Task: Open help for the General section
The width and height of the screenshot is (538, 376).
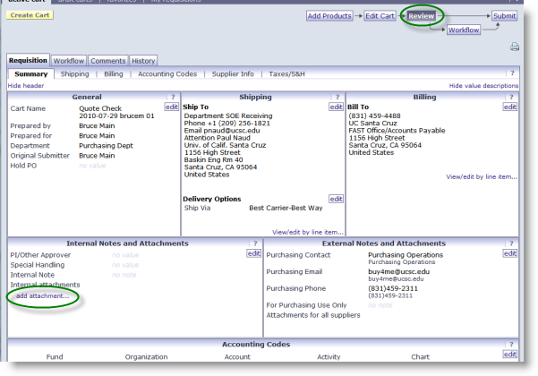Action: click(171, 96)
